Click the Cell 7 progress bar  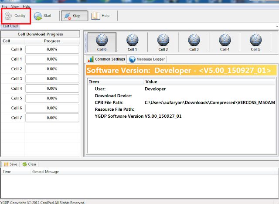[x=52, y=118]
